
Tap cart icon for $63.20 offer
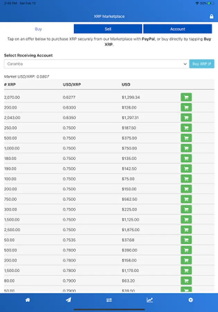pyautogui.click(x=186, y=281)
